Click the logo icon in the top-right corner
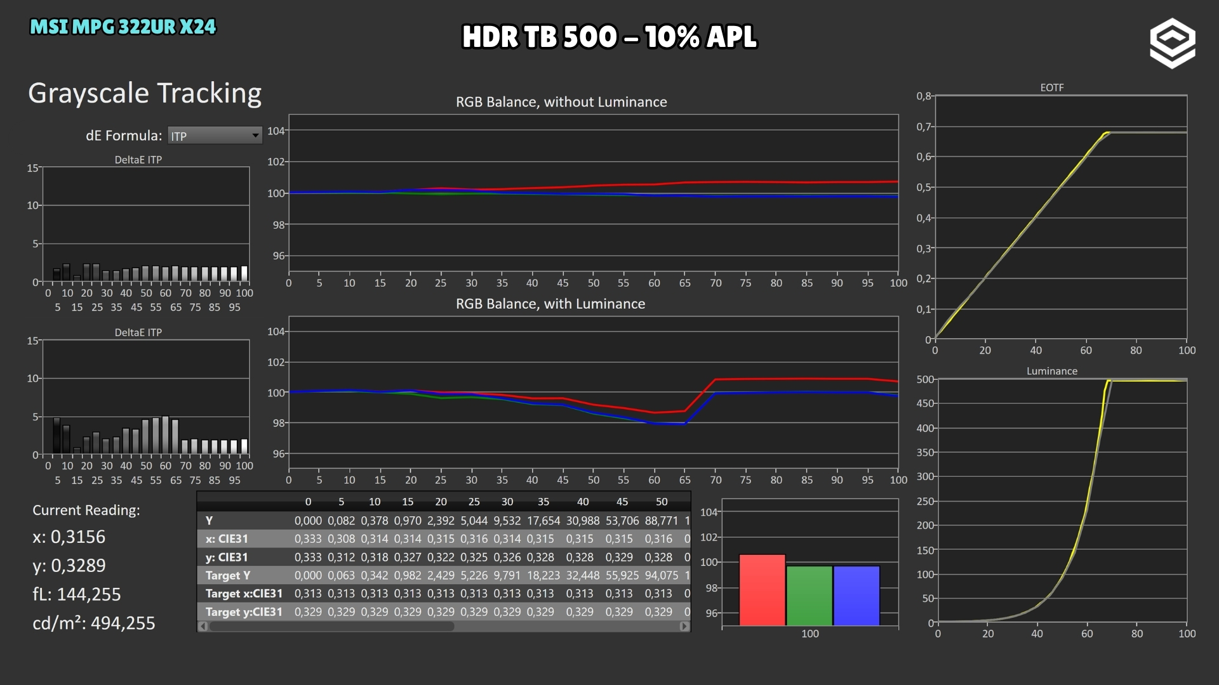Viewport: 1219px width, 685px height. pos(1172,43)
